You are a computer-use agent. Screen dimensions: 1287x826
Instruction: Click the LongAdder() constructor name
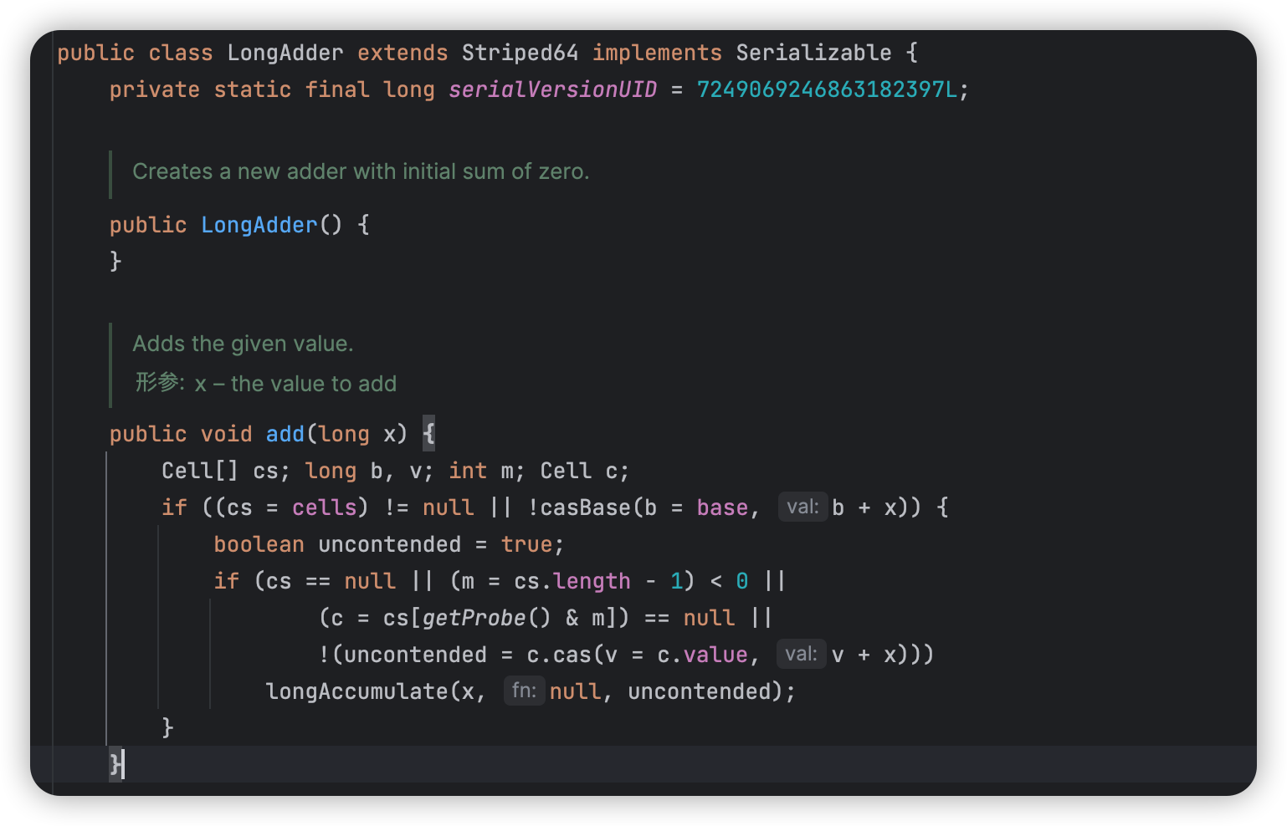click(x=259, y=225)
